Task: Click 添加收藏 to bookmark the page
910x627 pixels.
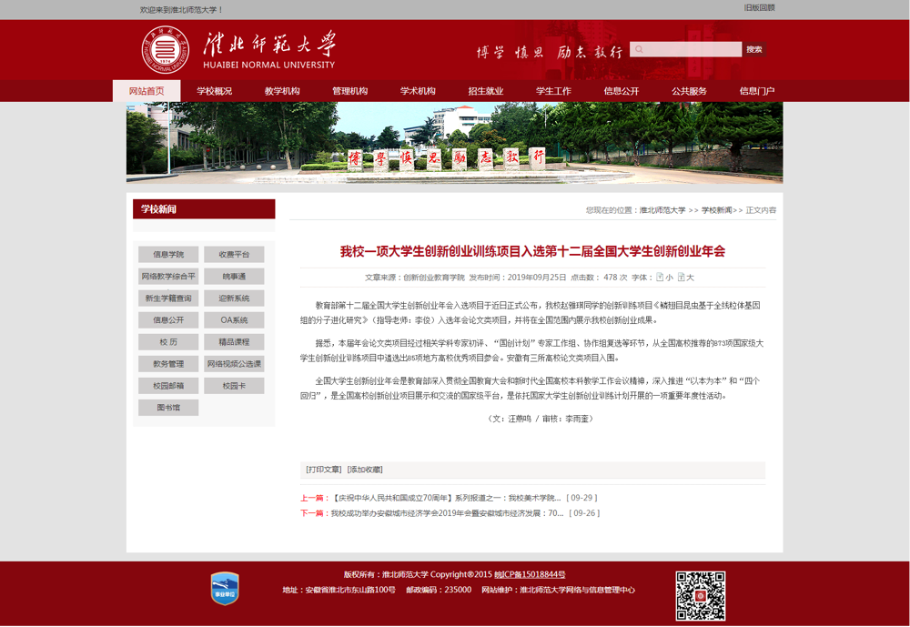Action: click(365, 470)
